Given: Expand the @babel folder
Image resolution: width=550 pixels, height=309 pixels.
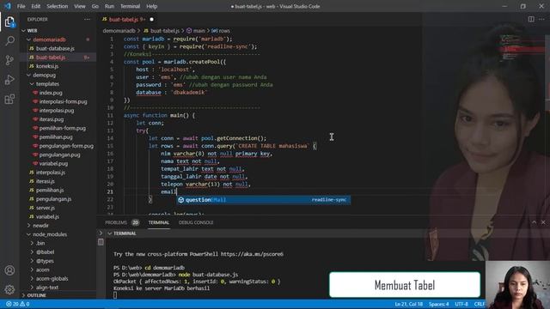Looking at the screenshot, I should tap(45, 251).
